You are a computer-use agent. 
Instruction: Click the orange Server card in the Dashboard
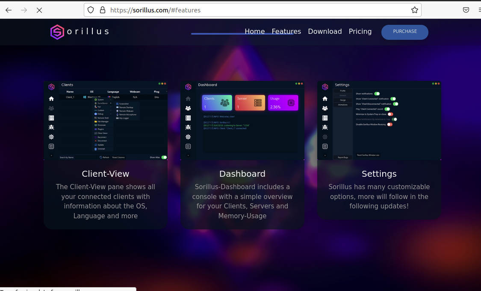click(250, 103)
